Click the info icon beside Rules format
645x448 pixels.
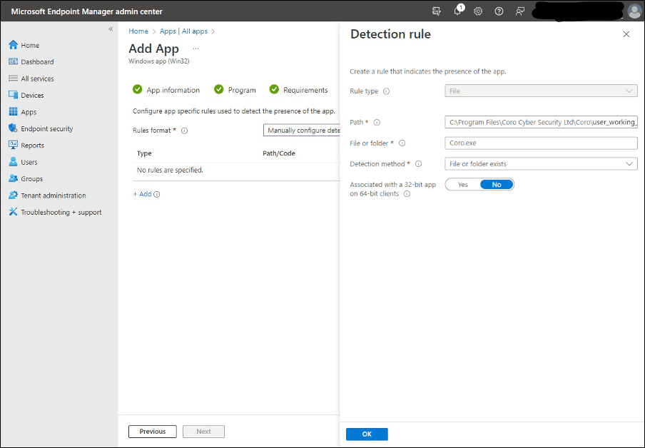(185, 131)
